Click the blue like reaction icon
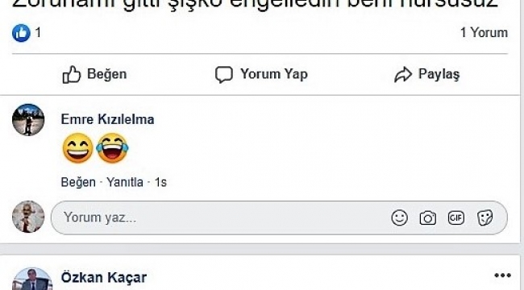This screenshot has width=524, height=290. tap(21, 33)
